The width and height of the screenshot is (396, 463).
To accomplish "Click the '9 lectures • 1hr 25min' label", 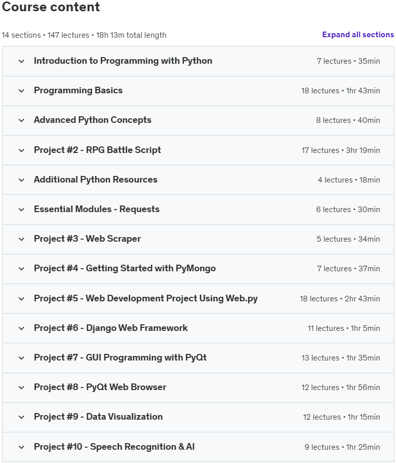I will pyautogui.click(x=342, y=447).
